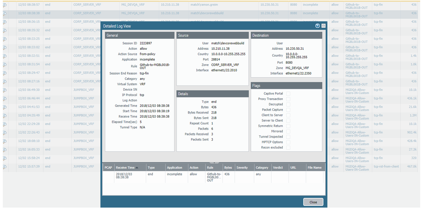421x213 pixels.
Task: Open log details for 12/02 18:08:10 row
Action: tap(5, 142)
